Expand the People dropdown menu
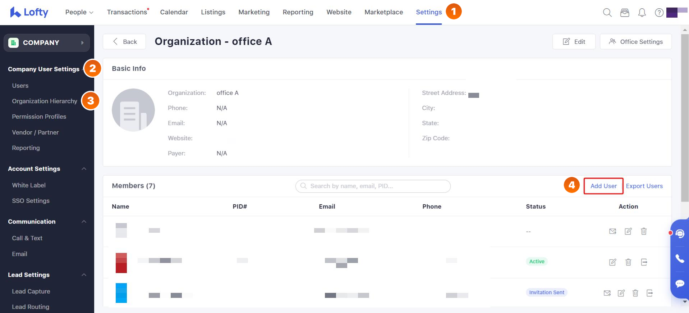The height and width of the screenshot is (313, 689). 79,12
